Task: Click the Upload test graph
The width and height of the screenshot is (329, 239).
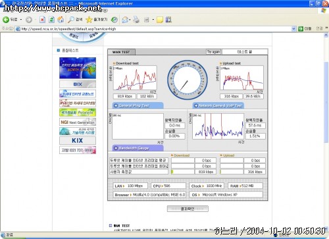Action: pyautogui.click(x=241, y=78)
